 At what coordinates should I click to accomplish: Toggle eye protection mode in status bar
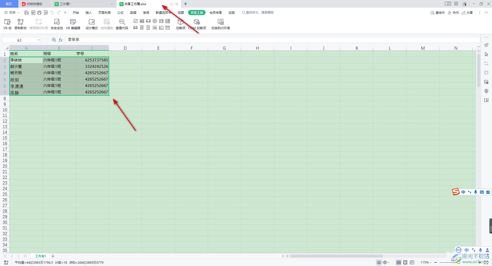coord(379,262)
